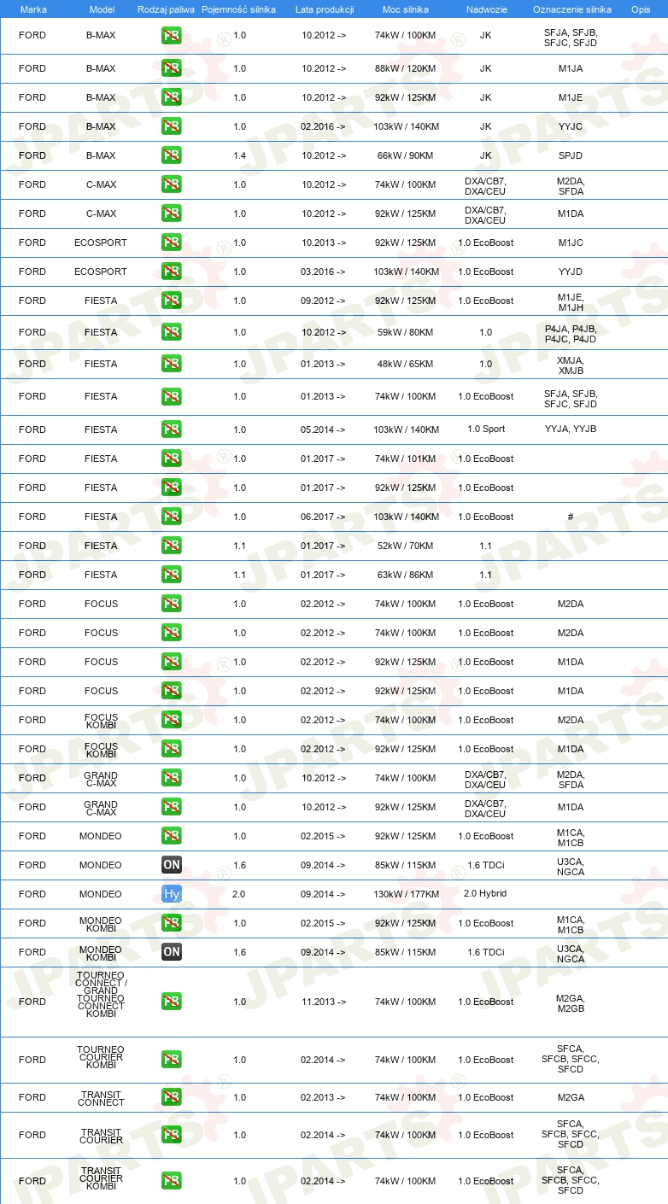Click the '59kW / 80KM' power cell
The width and height of the screenshot is (668, 1204).
pos(404,332)
